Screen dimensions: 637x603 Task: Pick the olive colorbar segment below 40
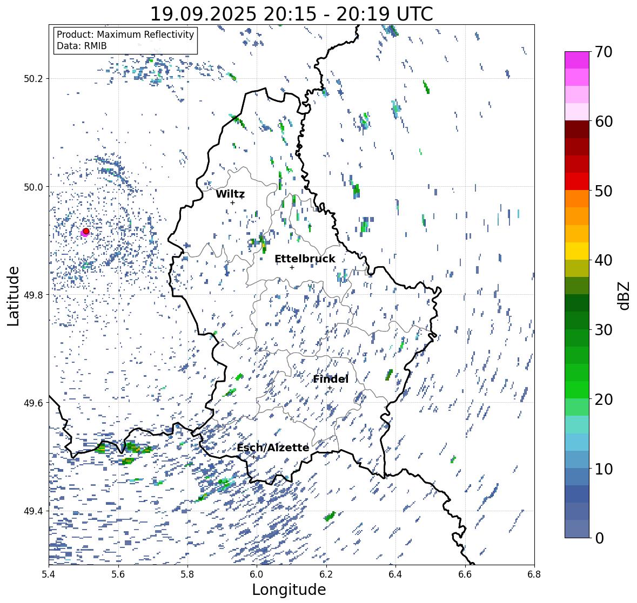click(577, 268)
